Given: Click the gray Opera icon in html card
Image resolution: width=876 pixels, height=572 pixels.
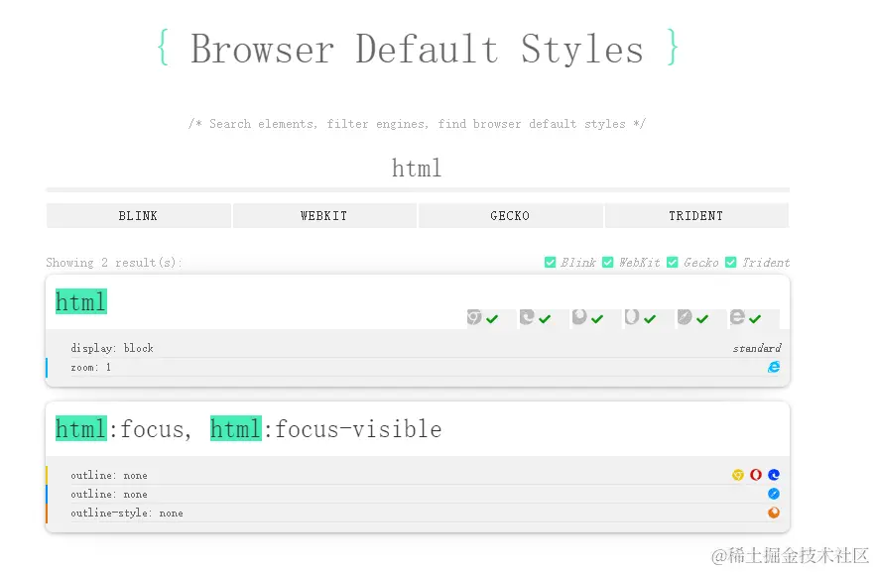Looking at the screenshot, I should pyautogui.click(x=632, y=317).
